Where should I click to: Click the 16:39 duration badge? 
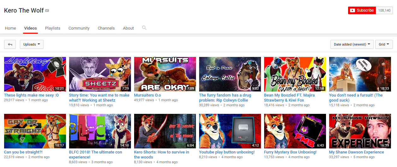point(385,146)
